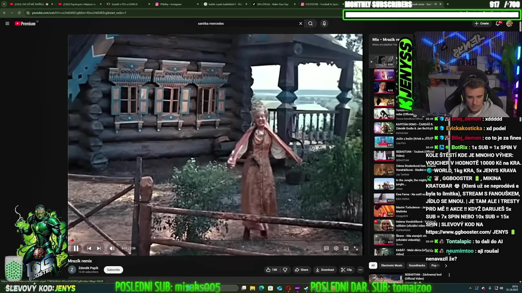522x293 pixels.
Task: Share the video
Action: click(301, 270)
